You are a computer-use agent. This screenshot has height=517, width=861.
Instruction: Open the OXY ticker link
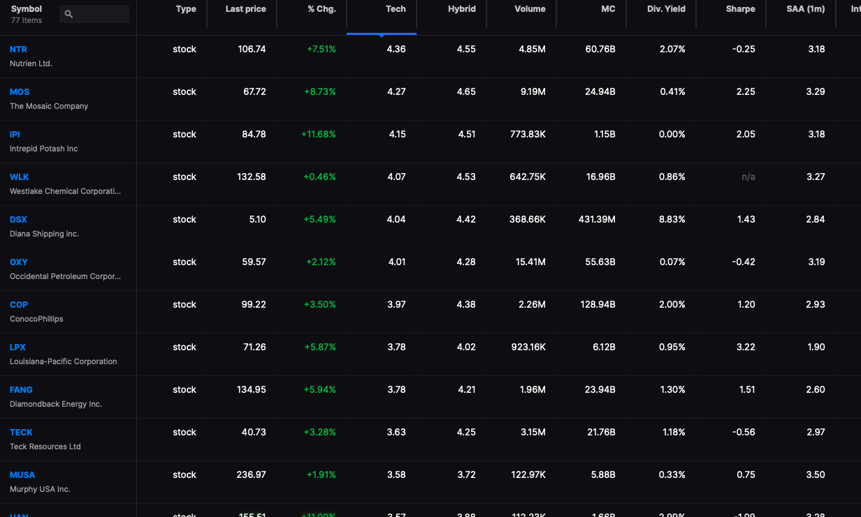click(19, 262)
